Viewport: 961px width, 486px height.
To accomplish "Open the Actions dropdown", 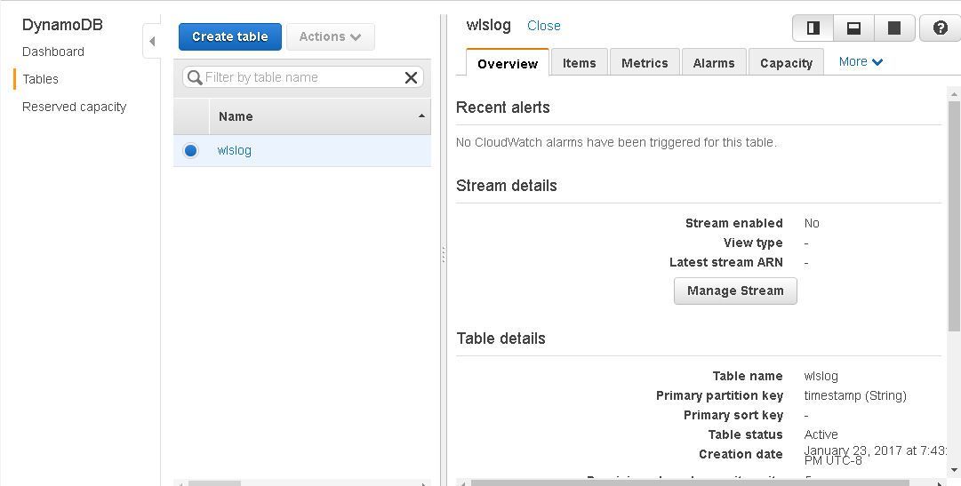I will click(331, 36).
